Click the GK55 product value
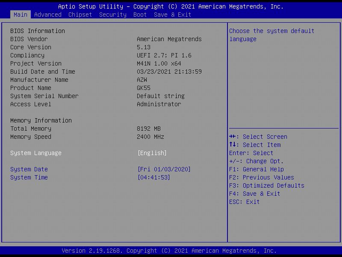Viewport: 342px width, 257px height. click(x=144, y=88)
